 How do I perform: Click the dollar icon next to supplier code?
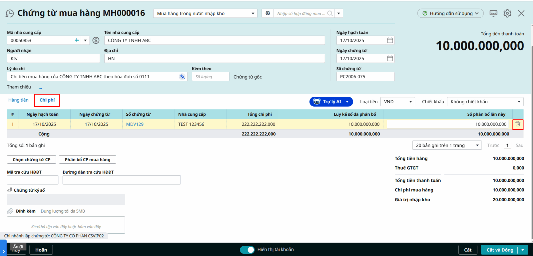tap(96, 40)
